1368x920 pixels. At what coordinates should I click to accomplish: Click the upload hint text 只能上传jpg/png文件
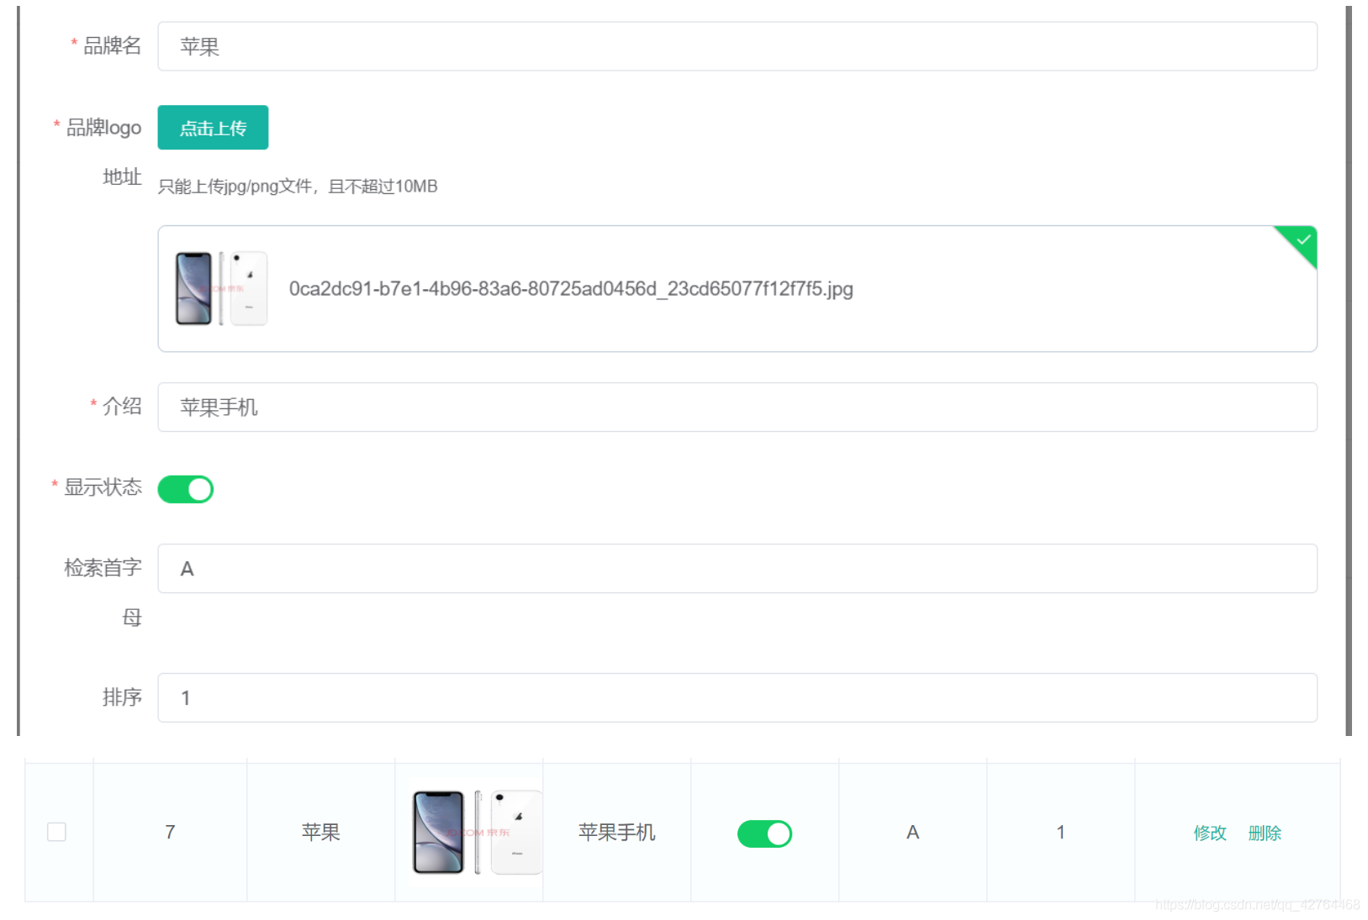(x=298, y=187)
